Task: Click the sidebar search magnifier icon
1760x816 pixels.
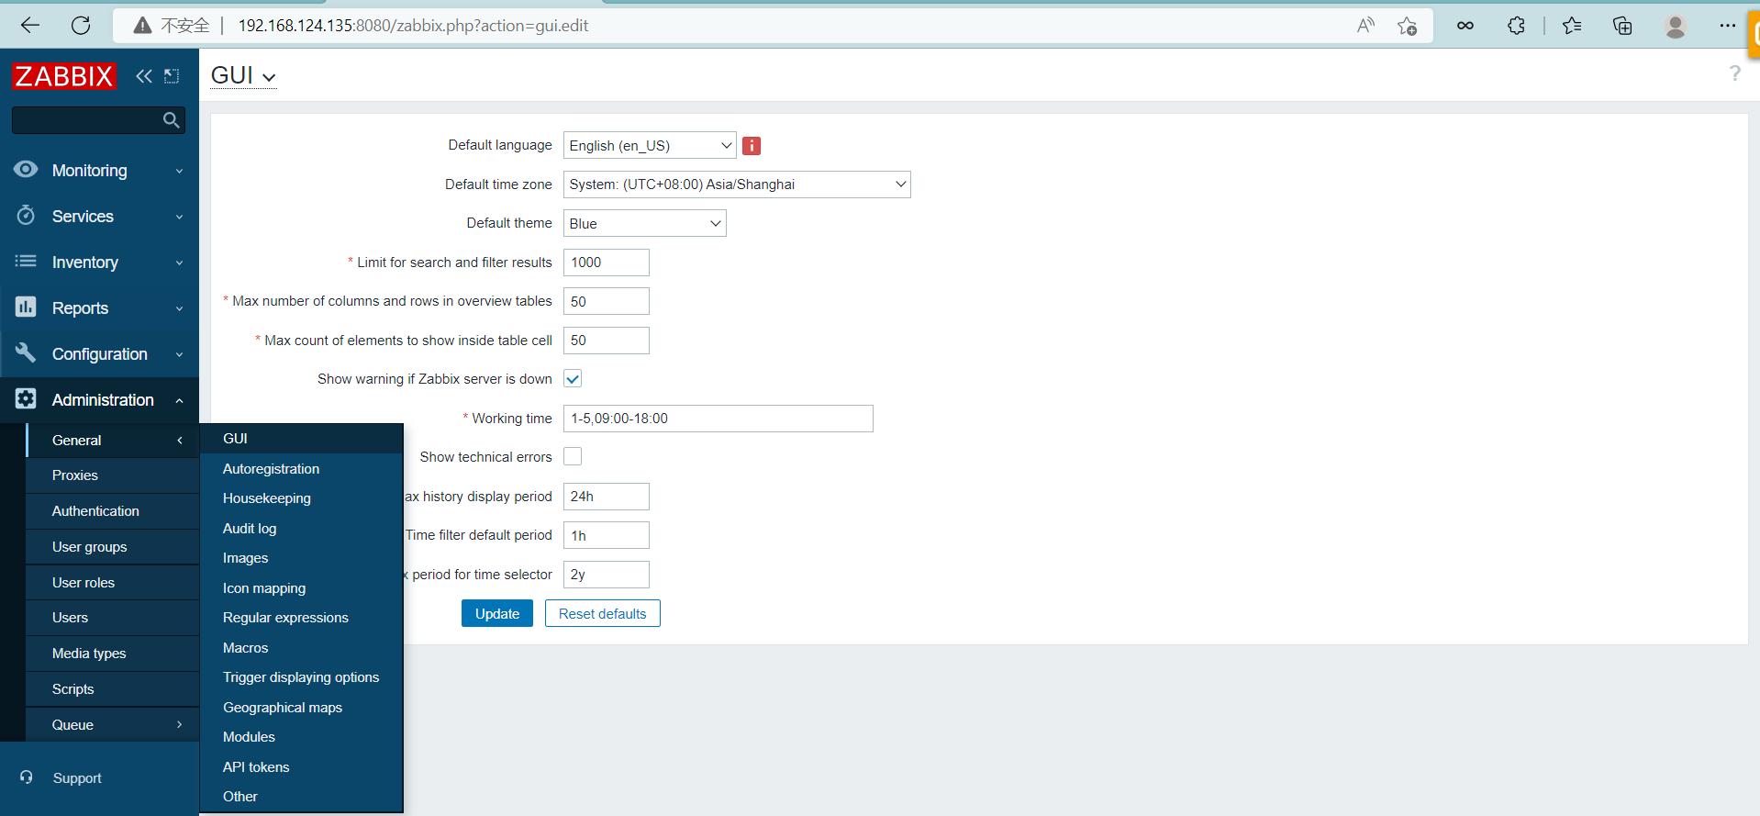Action: coord(171,120)
